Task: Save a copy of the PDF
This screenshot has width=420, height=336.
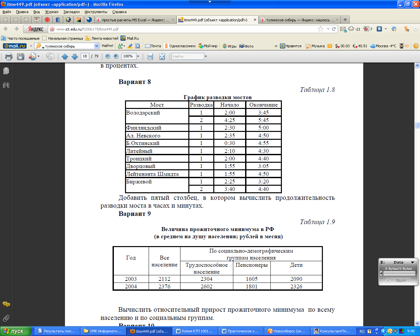Action: click(x=20, y=56)
